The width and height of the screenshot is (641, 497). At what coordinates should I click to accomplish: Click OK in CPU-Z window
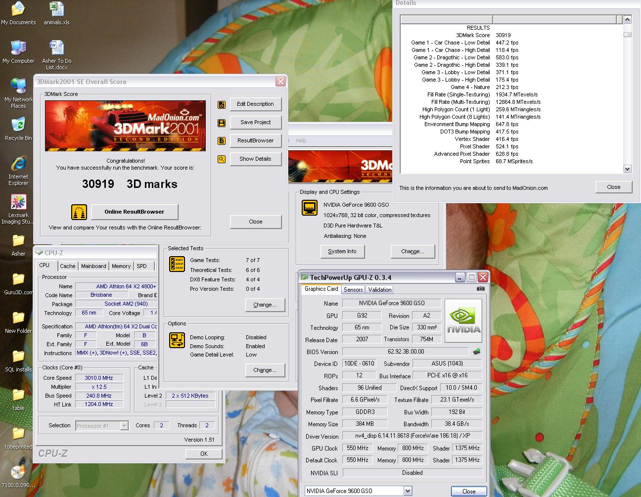click(204, 454)
